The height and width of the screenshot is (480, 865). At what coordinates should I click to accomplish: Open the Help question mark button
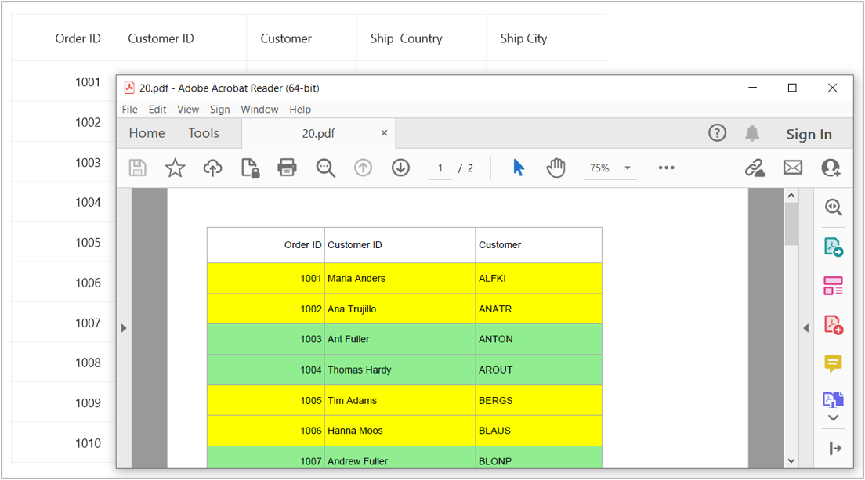pos(717,133)
